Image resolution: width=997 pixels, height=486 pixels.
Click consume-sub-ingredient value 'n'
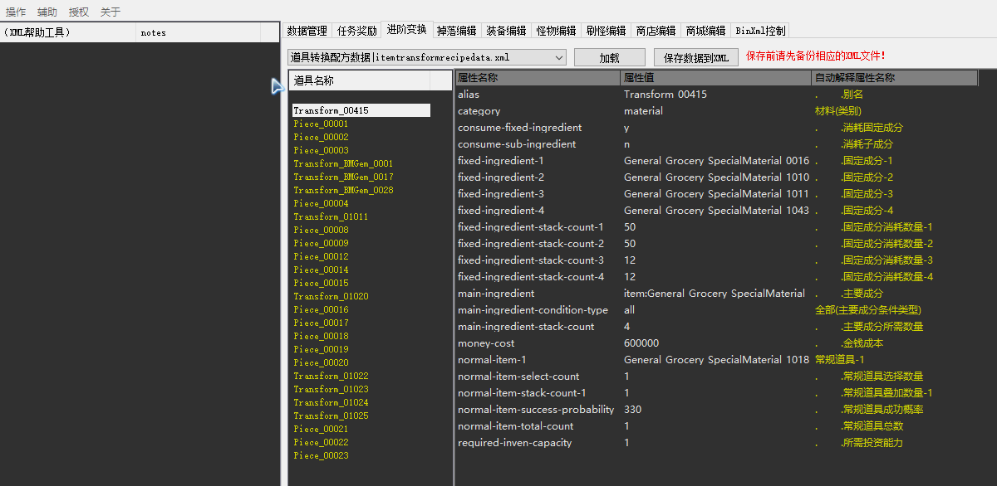coord(626,144)
